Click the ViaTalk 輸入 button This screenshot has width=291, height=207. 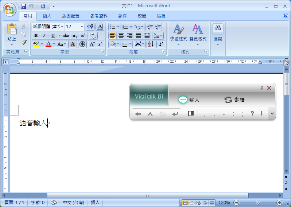189,100
